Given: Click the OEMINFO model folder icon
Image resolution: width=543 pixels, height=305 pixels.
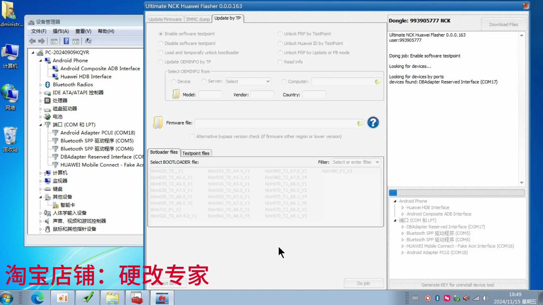Looking at the screenshot, I should [x=176, y=94].
